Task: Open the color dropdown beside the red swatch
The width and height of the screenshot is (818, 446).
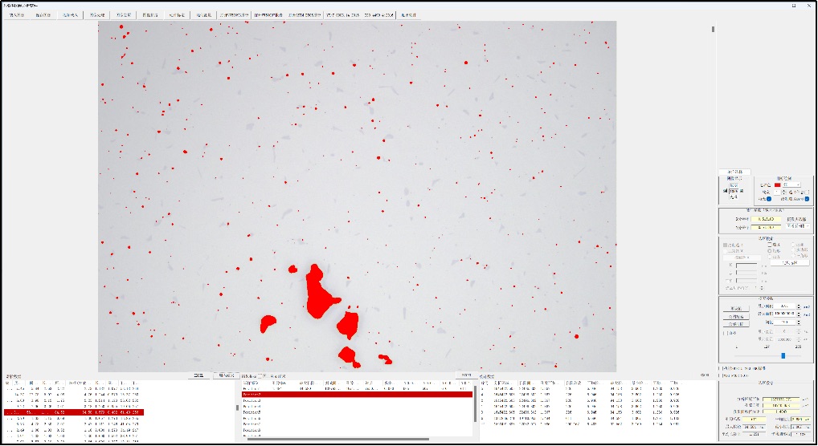Action: click(793, 184)
